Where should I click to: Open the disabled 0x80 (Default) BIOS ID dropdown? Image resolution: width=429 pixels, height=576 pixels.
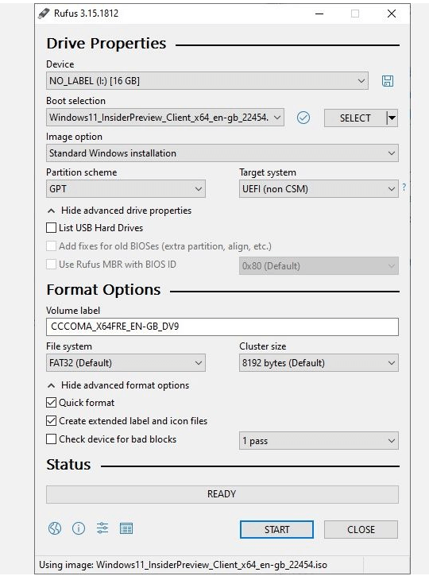[x=319, y=266]
